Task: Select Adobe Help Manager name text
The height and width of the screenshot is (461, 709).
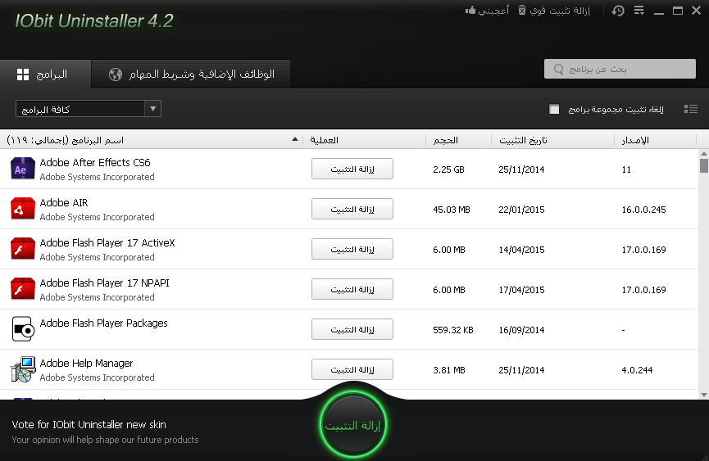Action: tap(86, 364)
